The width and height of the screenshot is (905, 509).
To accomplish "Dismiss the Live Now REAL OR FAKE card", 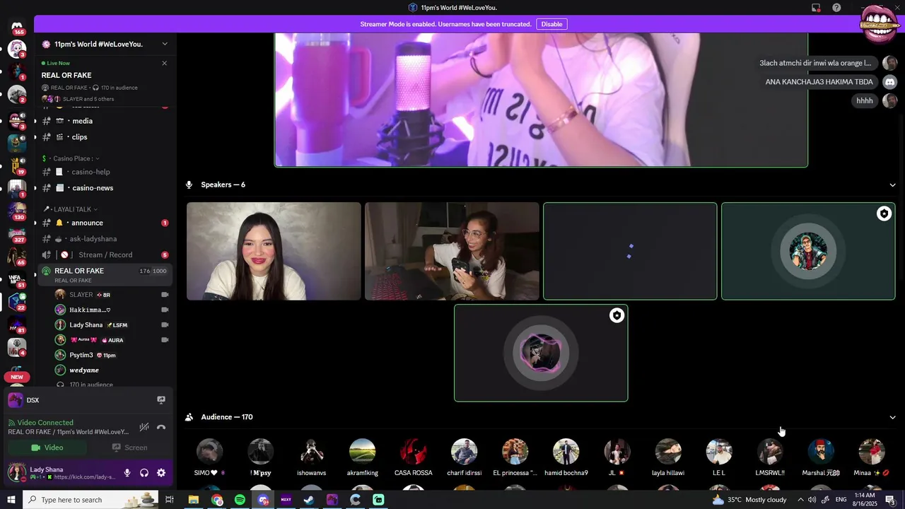I will 165,63.
